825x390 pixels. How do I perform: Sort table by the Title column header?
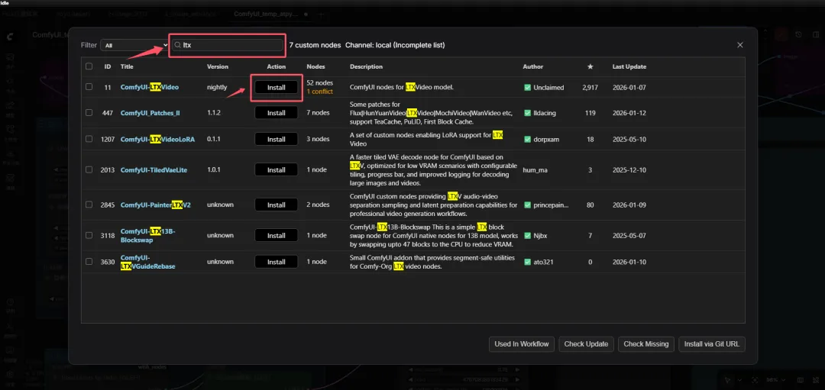(x=127, y=66)
